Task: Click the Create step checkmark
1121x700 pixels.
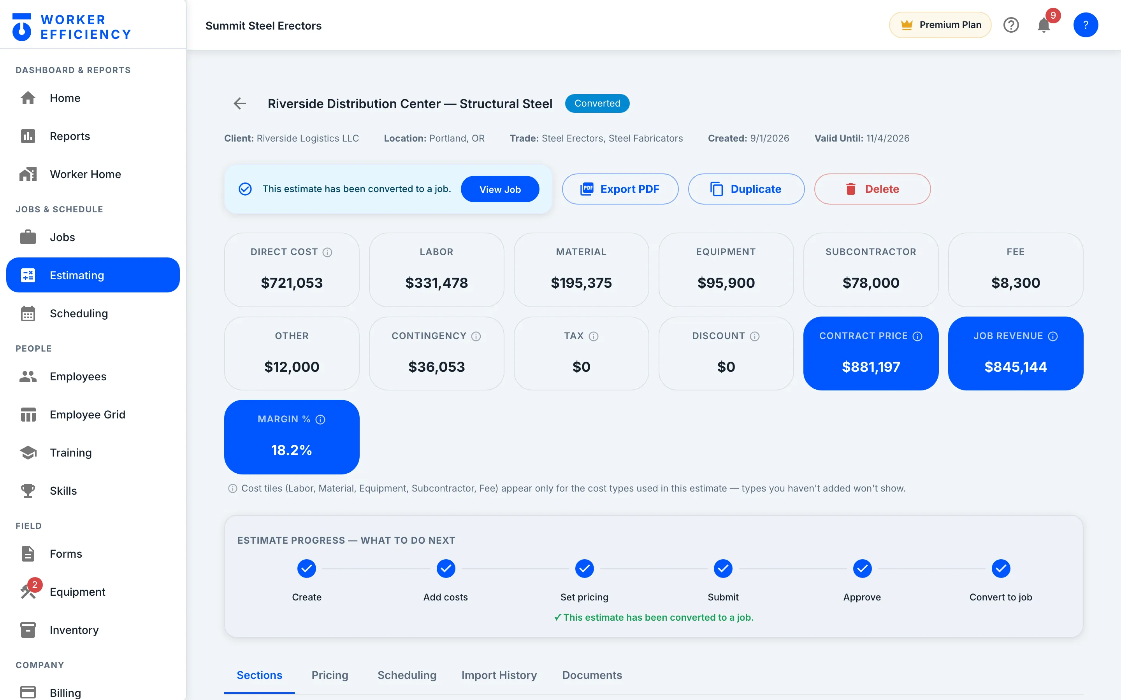Action: [x=307, y=569]
